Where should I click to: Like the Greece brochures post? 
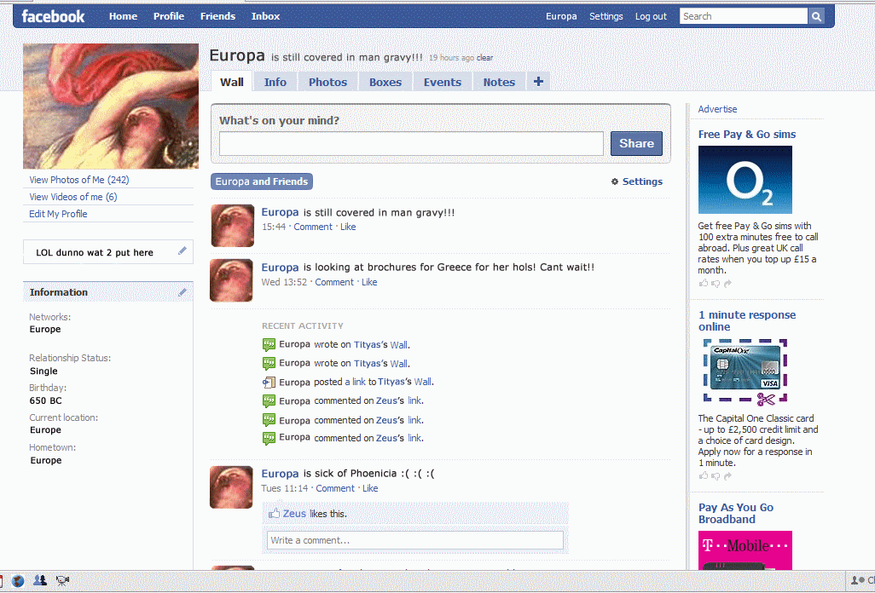pos(369,282)
